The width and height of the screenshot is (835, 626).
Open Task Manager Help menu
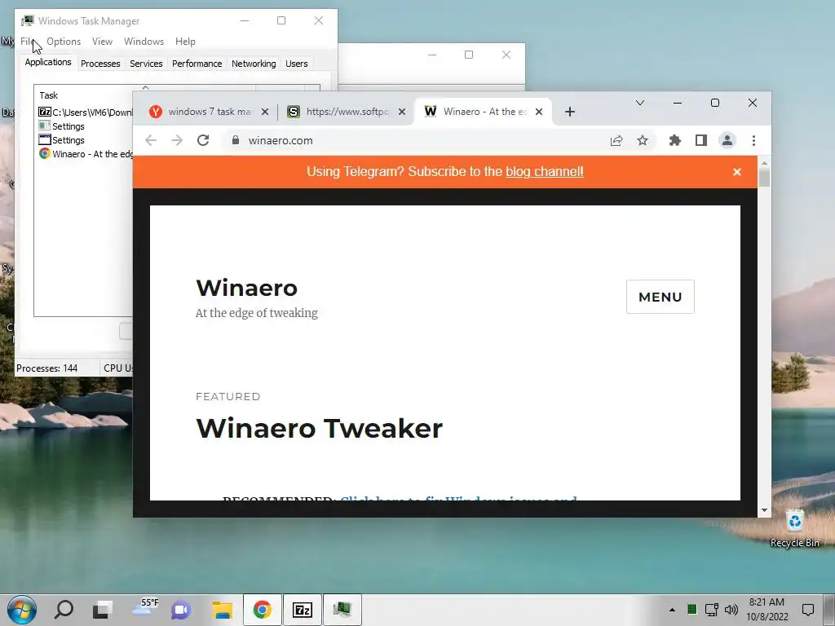(x=185, y=42)
